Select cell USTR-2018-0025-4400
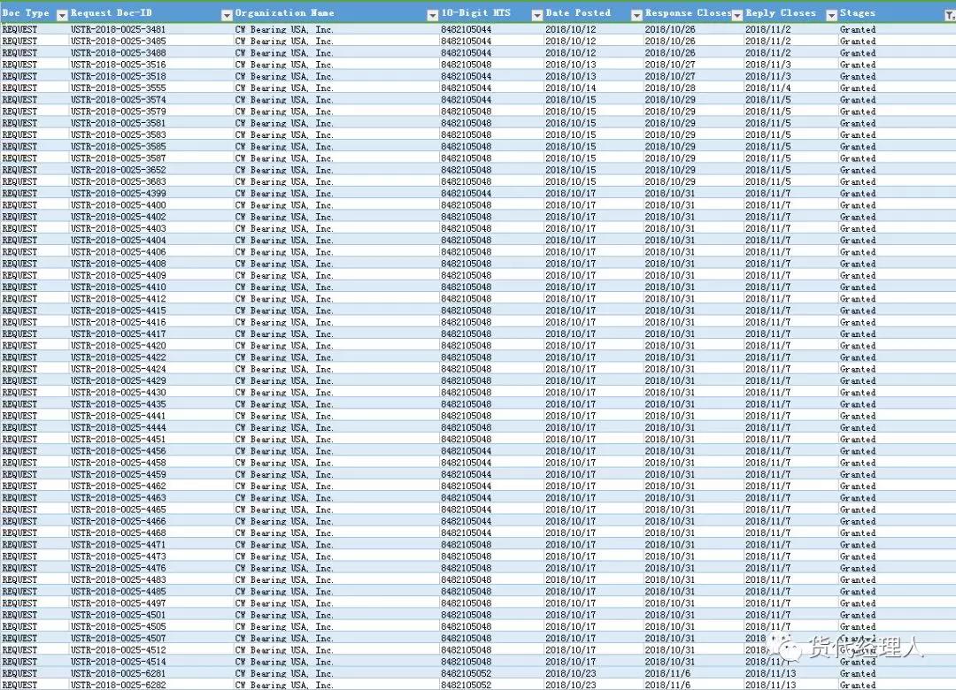Image resolution: width=956 pixels, height=690 pixels. tap(119, 205)
